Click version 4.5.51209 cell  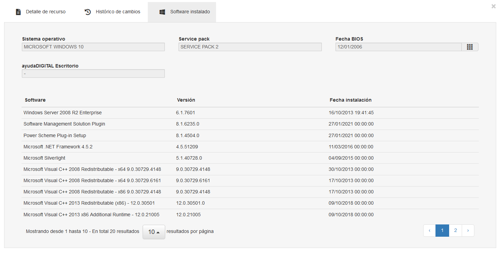click(x=187, y=147)
